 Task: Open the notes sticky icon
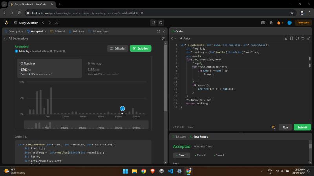161,23
